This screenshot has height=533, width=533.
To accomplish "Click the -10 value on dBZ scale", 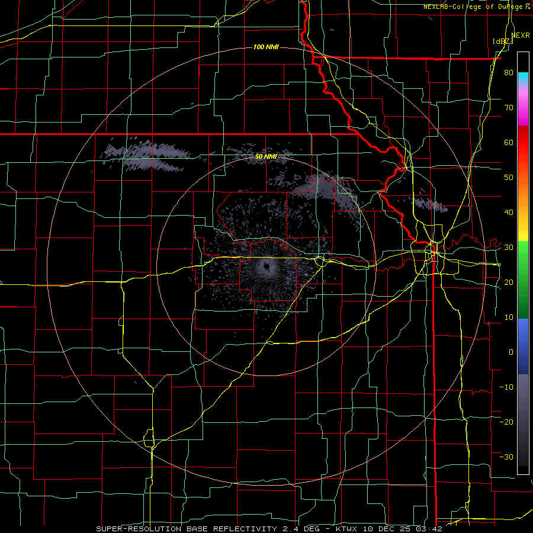I will pyautogui.click(x=506, y=387).
